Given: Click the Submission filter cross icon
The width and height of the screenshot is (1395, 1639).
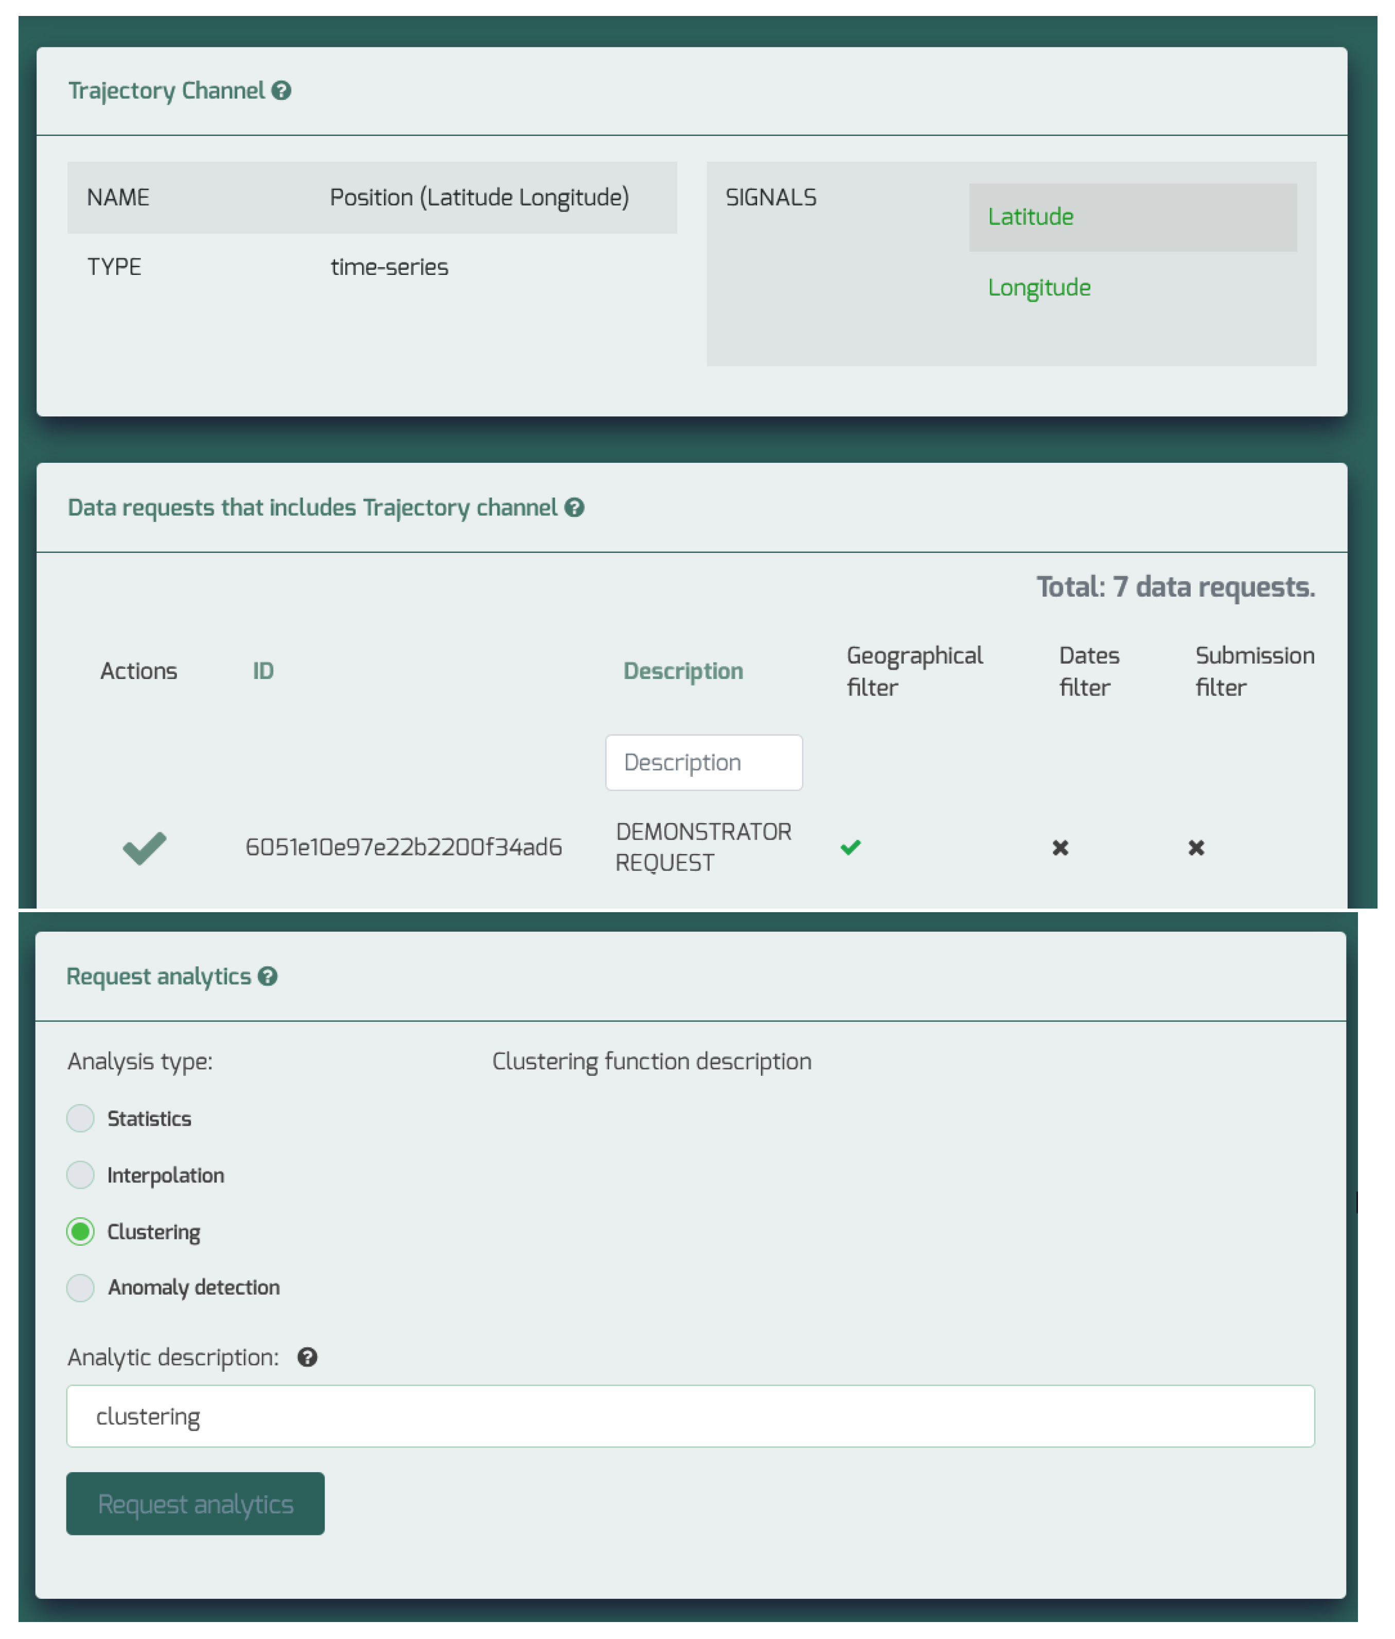Looking at the screenshot, I should (1196, 848).
